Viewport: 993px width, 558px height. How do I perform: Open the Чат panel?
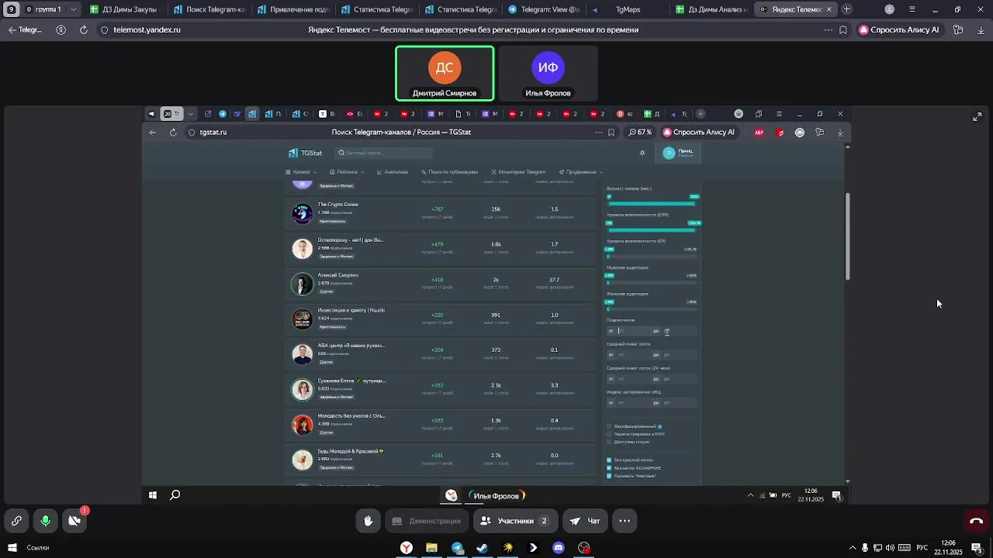(x=586, y=521)
